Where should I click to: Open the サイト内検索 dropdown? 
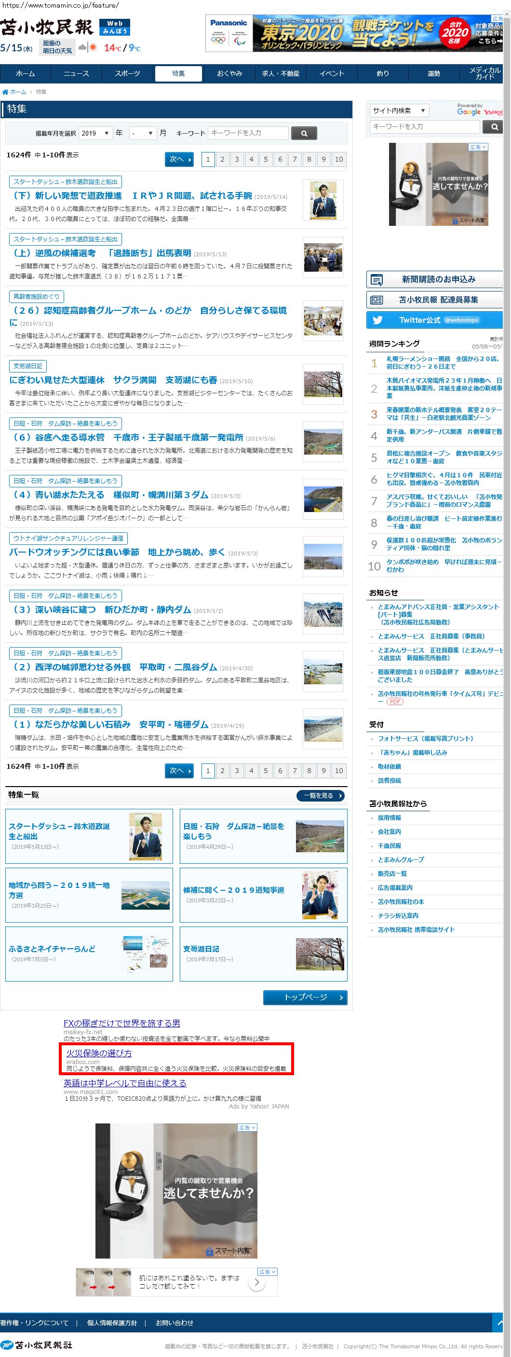click(x=399, y=111)
